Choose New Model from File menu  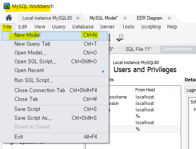pos(54,36)
